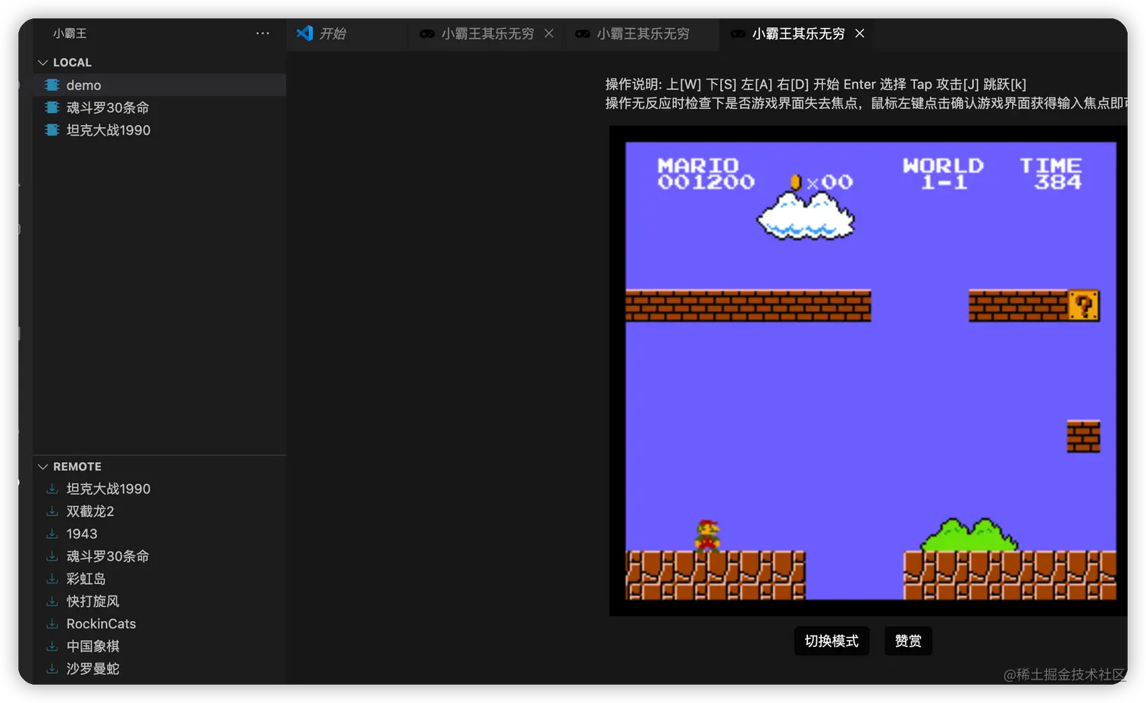
Task: Click download icon beside 彩虹岛
Action: point(52,579)
